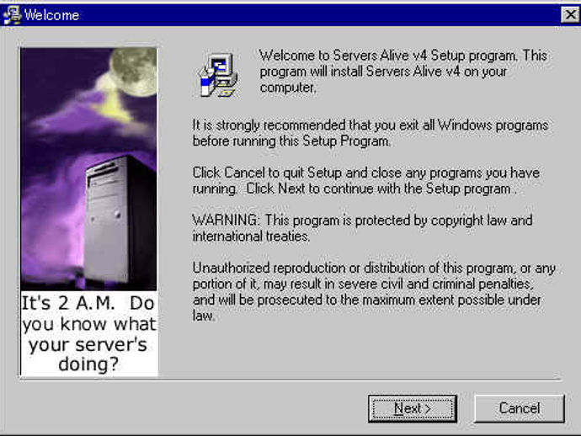This screenshot has height=436, width=581.
Task: Click the horizontal separator line above buttons
Action: coord(290,380)
